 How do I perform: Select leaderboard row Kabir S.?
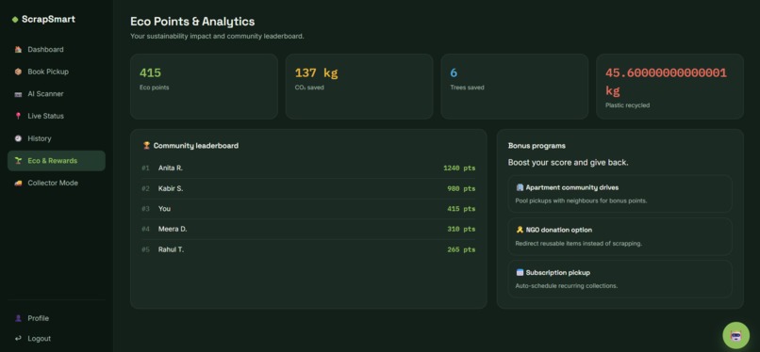pyautogui.click(x=308, y=188)
